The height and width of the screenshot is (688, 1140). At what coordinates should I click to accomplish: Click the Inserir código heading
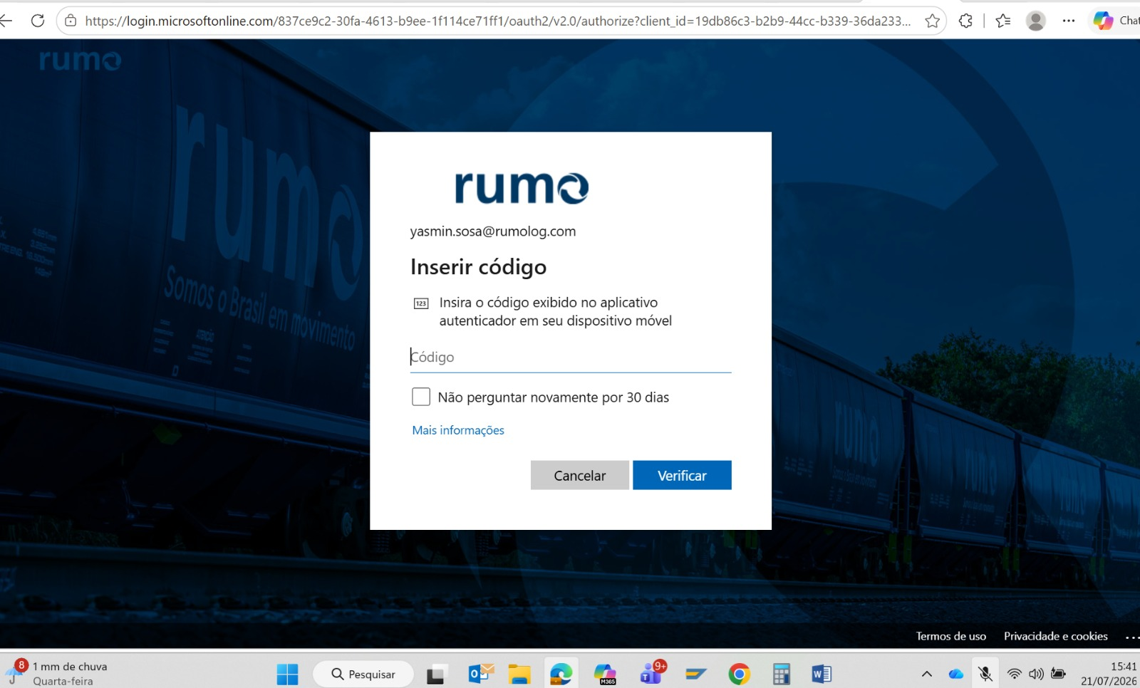(x=479, y=267)
